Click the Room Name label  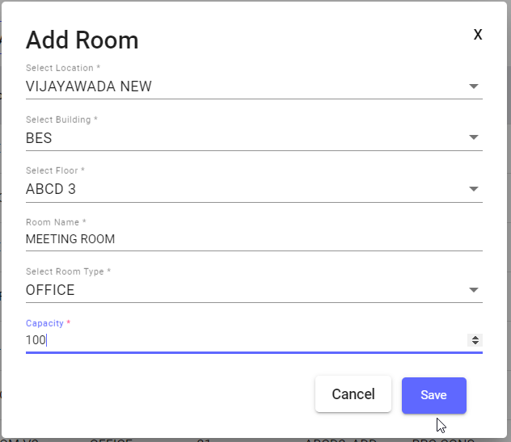pos(55,221)
